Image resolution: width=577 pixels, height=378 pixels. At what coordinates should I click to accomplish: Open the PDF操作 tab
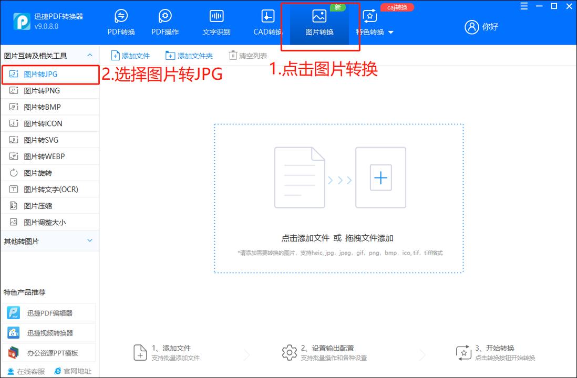pos(165,23)
